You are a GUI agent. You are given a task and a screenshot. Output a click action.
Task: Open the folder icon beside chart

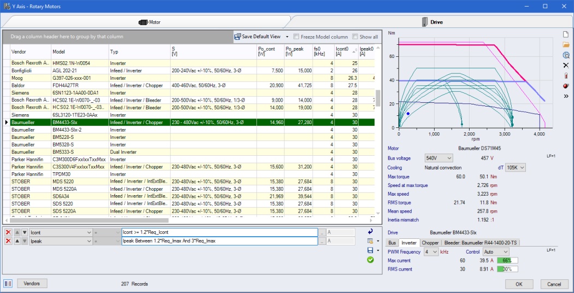566,45
